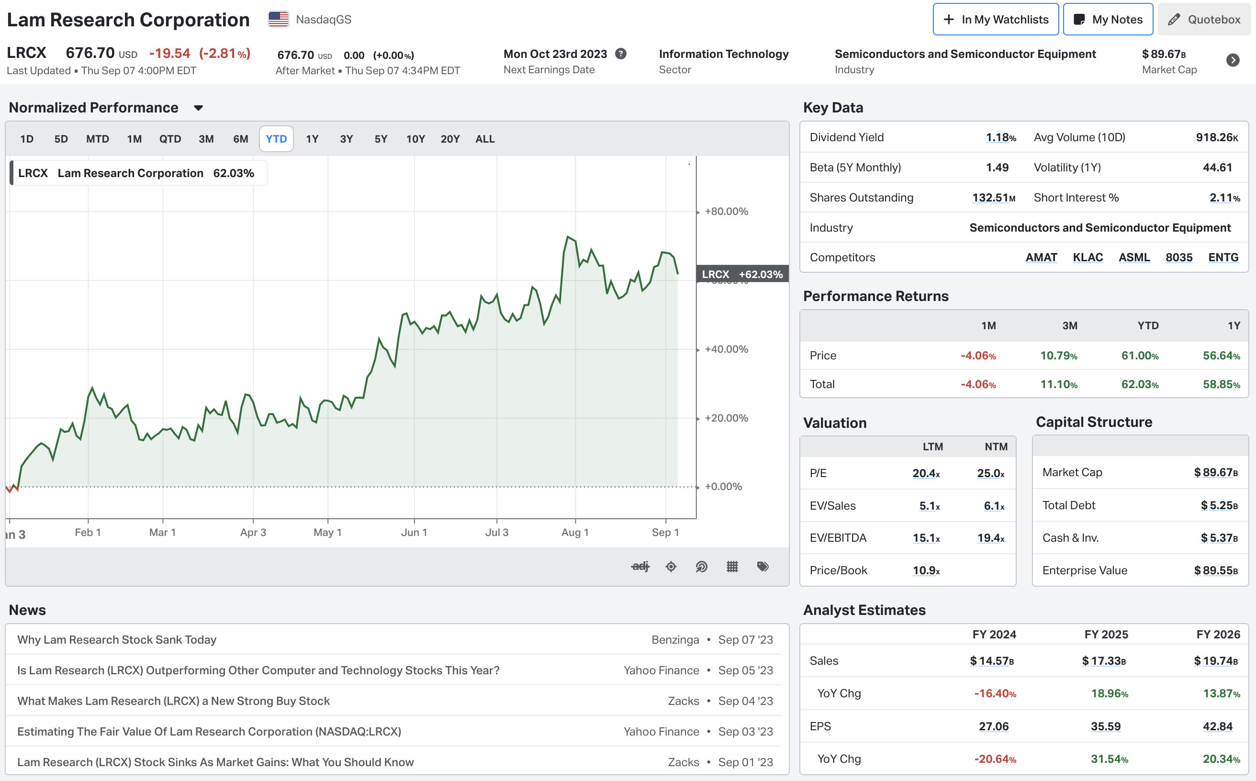Click the crosshair target icon under chart
Screen dimensions: 1256x781
pyautogui.click(x=671, y=567)
